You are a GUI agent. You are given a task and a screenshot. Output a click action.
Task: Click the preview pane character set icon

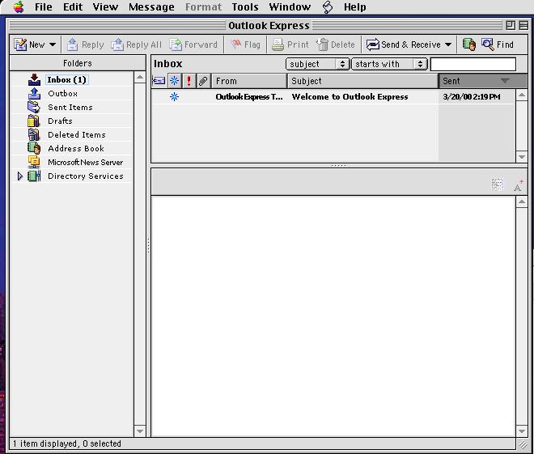click(498, 185)
